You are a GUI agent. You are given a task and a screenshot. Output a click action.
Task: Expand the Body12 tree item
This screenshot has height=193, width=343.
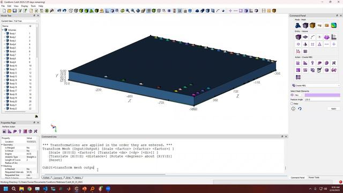pyautogui.click(x=4, y=73)
